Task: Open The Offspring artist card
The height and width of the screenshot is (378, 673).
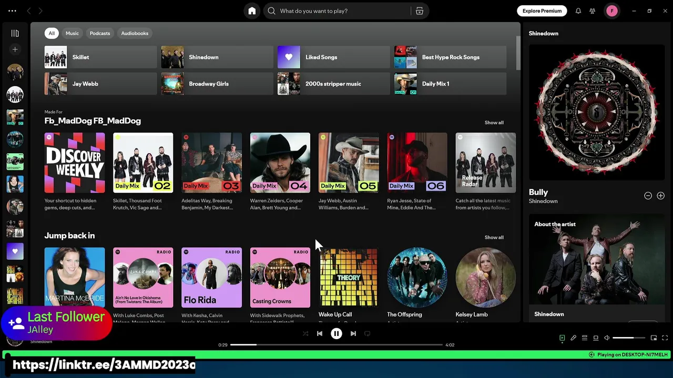Action: click(417, 283)
